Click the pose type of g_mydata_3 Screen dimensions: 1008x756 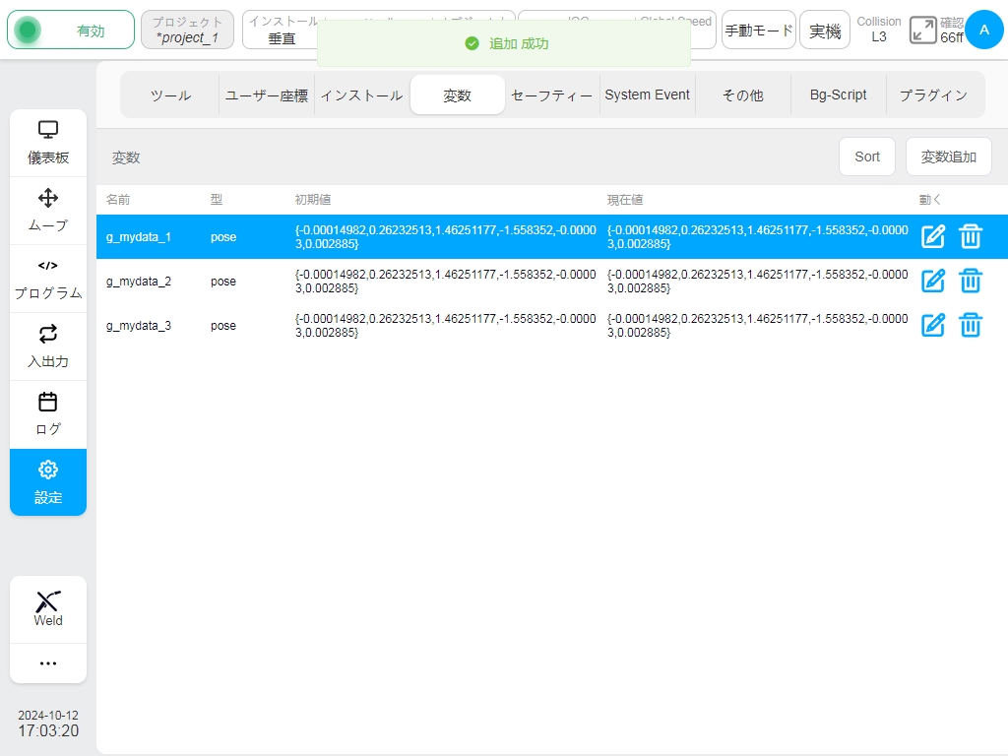point(223,326)
